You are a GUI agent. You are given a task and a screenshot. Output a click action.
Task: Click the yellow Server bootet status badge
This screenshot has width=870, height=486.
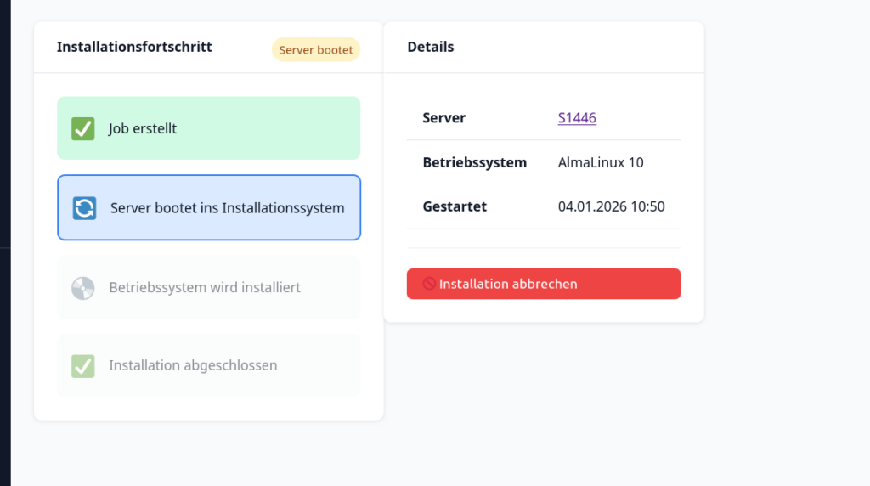[316, 50]
